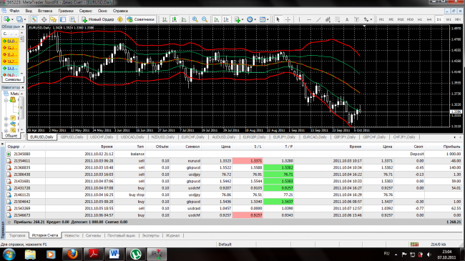Toggle the chart shift icon
Viewport: 465px width, 261px height.
[x=226, y=19]
